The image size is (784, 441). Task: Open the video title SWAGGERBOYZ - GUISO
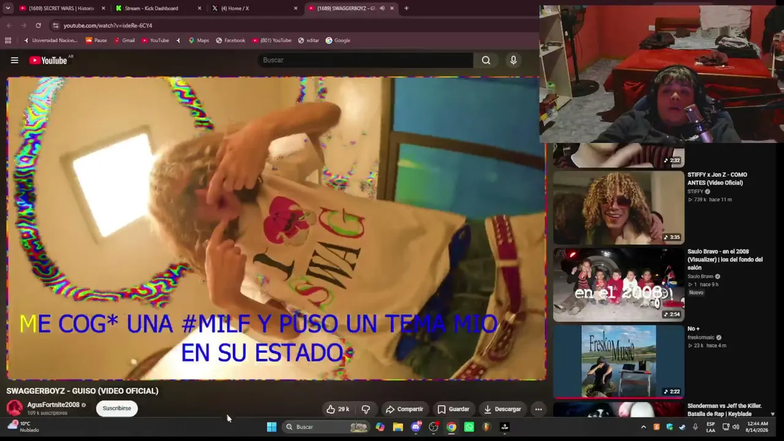(83, 391)
